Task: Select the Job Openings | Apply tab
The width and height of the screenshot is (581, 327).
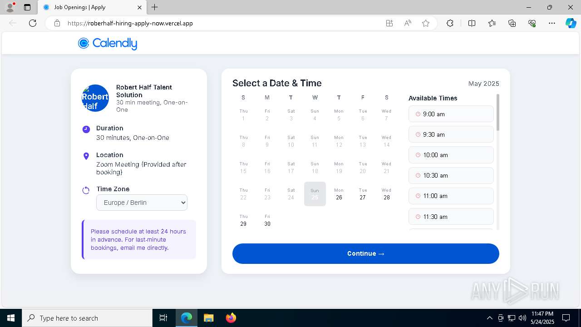Action: point(93,7)
